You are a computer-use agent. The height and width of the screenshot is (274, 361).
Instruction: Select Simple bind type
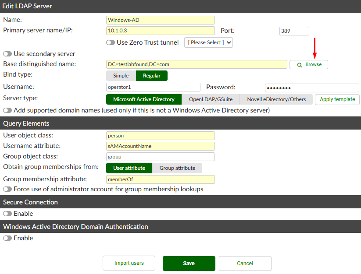(x=121, y=75)
